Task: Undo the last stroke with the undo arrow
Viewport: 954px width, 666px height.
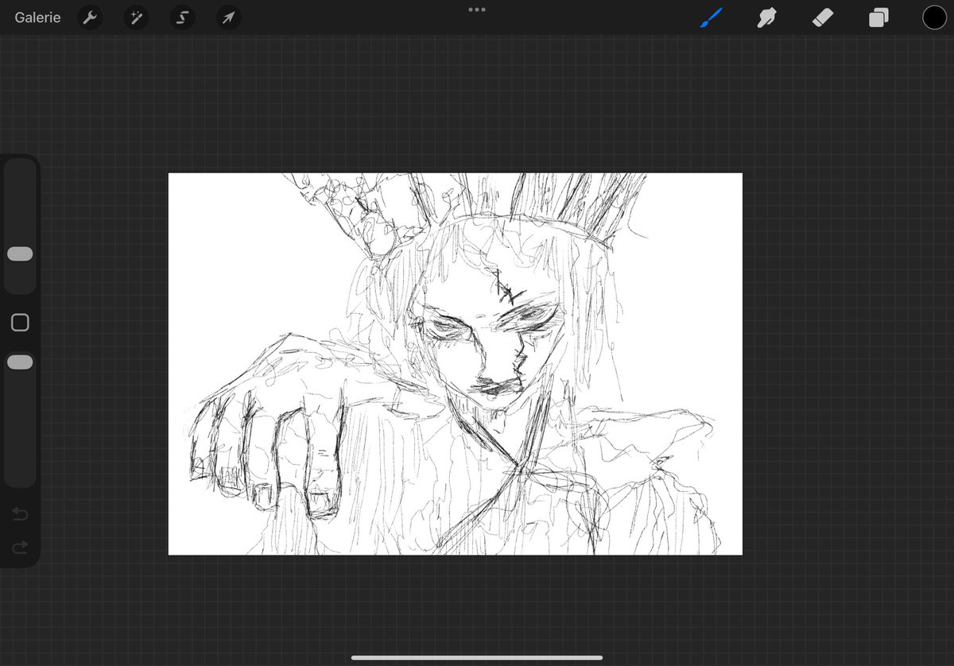Action: [x=20, y=515]
